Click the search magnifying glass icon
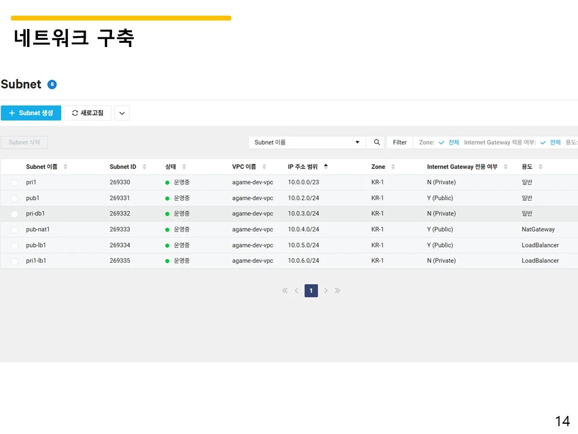578x434 pixels. coord(377,142)
